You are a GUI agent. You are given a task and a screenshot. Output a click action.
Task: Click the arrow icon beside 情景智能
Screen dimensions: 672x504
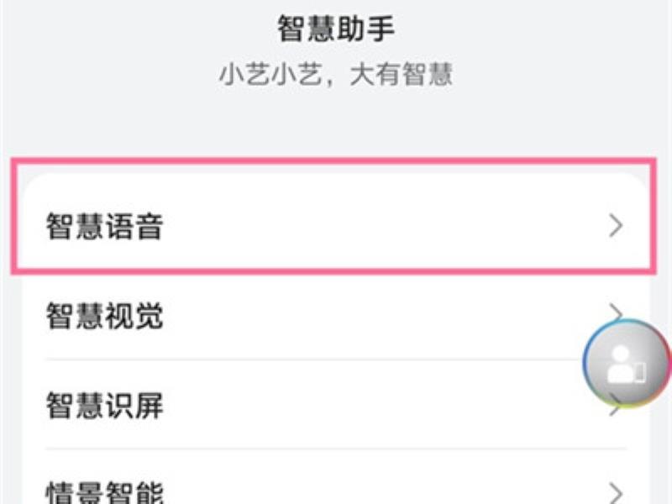(616, 493)
